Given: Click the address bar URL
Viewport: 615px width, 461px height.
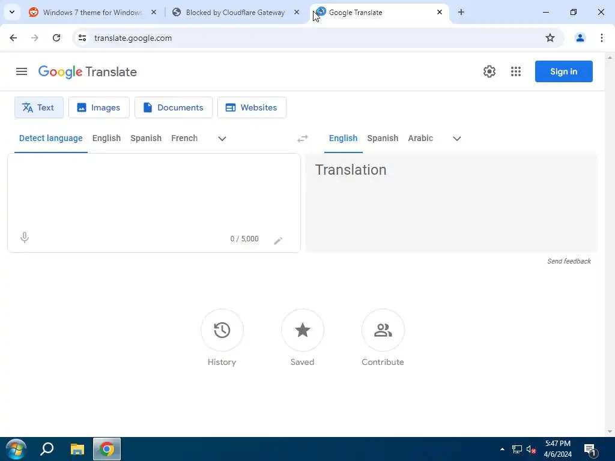Looking at the screenshot, I should click(x=133, y=38).
